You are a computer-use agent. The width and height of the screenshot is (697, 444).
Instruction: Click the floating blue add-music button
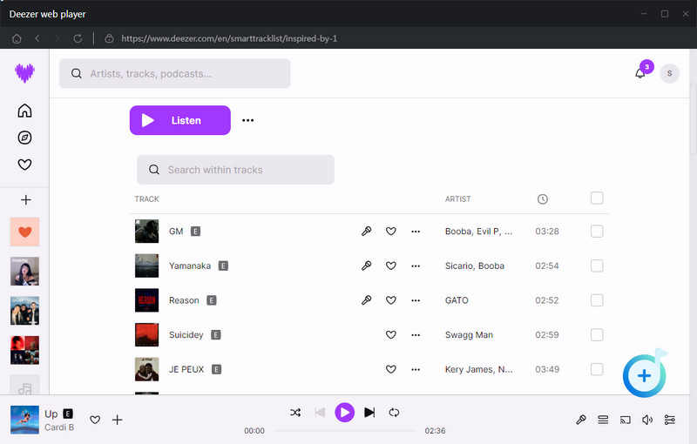(644, 375)
